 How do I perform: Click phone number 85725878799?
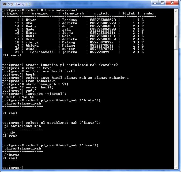102,49
